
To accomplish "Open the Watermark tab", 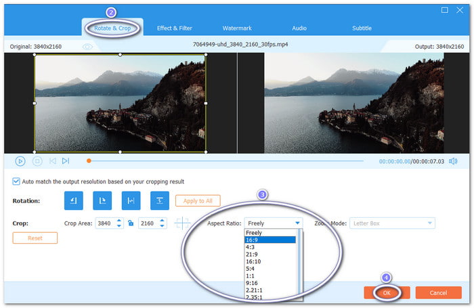I will pos(237,28).
